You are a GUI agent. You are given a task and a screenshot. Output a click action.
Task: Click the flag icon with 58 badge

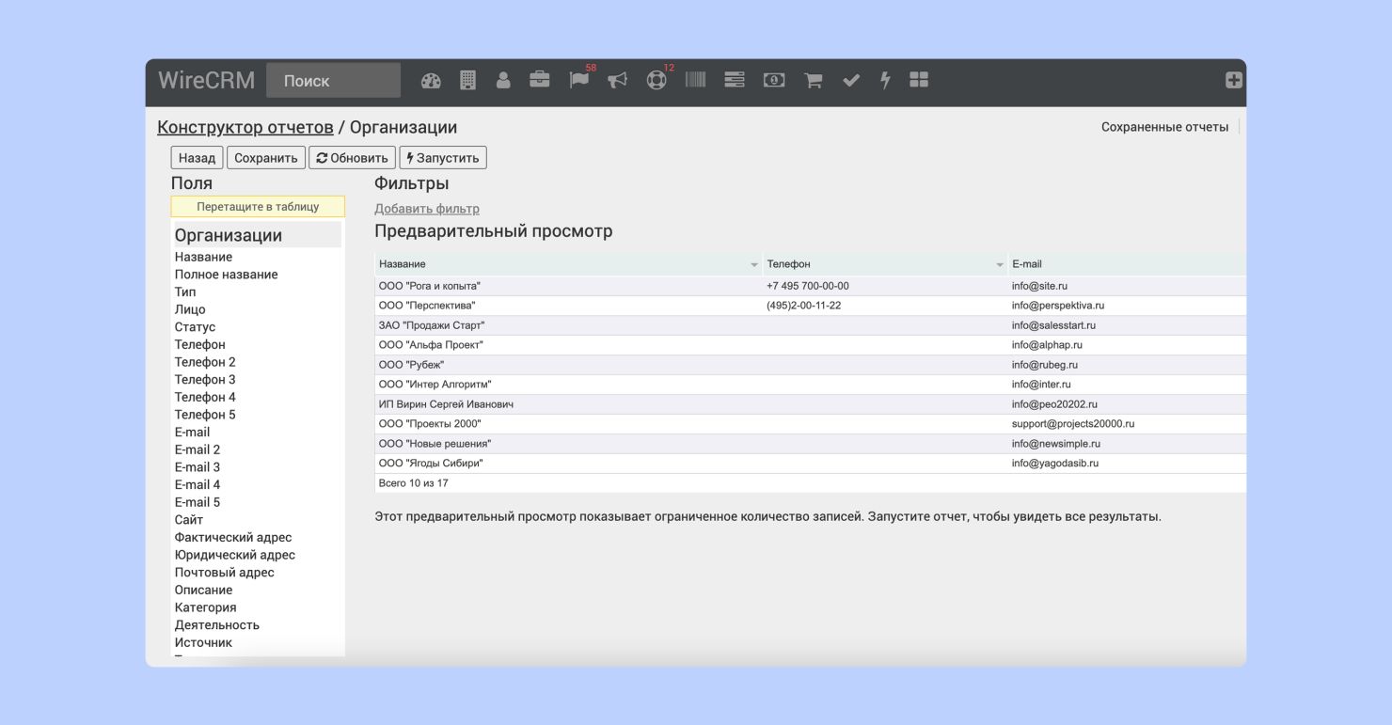tap(578, 81)
